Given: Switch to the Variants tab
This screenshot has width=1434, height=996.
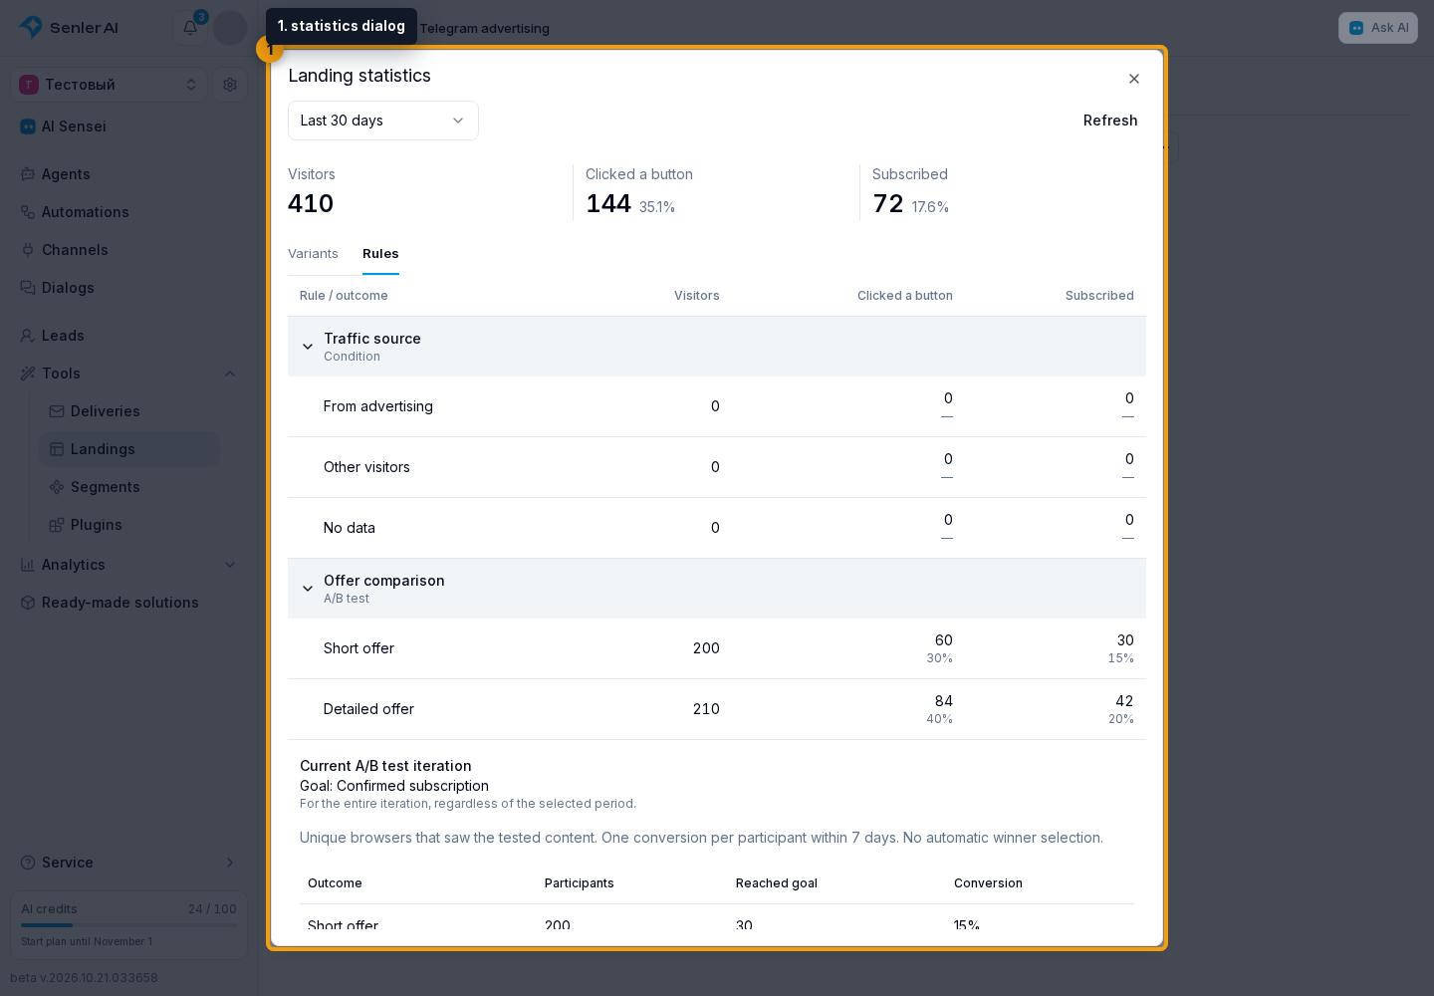Looking at the screenshot, I should (x=313, y=254).
